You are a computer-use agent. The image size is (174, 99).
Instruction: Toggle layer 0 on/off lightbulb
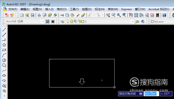click(x=68, y=21)
